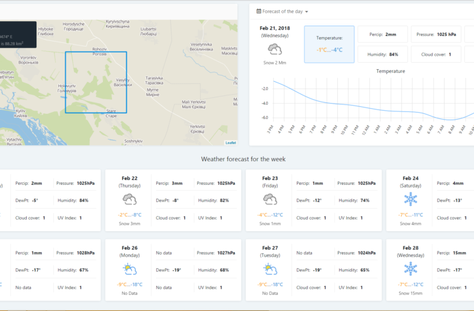Click the Feb 28 snowflake icon
Viewport: 474px width, 311px height.
(411, 269)
